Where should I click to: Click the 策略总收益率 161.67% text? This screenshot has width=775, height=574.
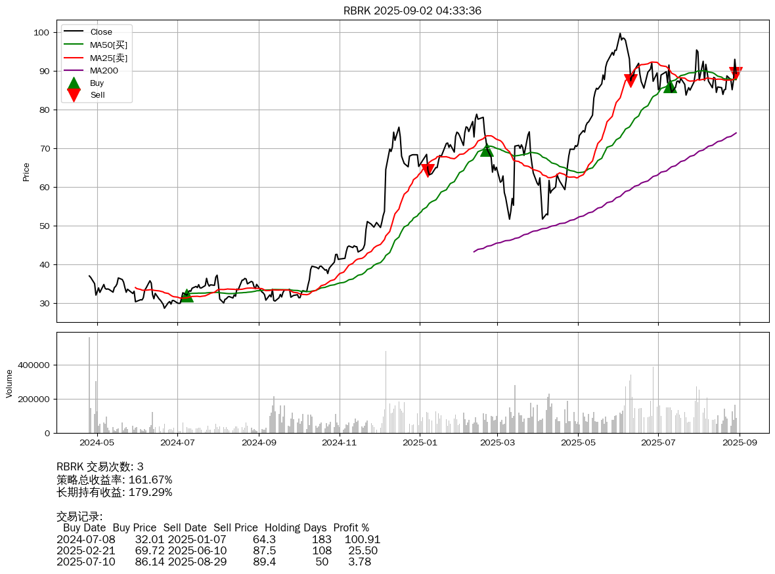pos(114,480)
